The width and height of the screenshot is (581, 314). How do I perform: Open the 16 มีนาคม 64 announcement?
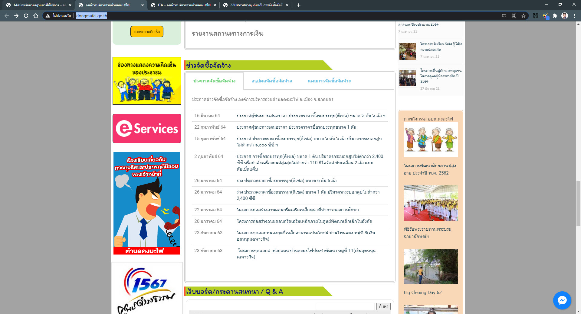[311, 116]
